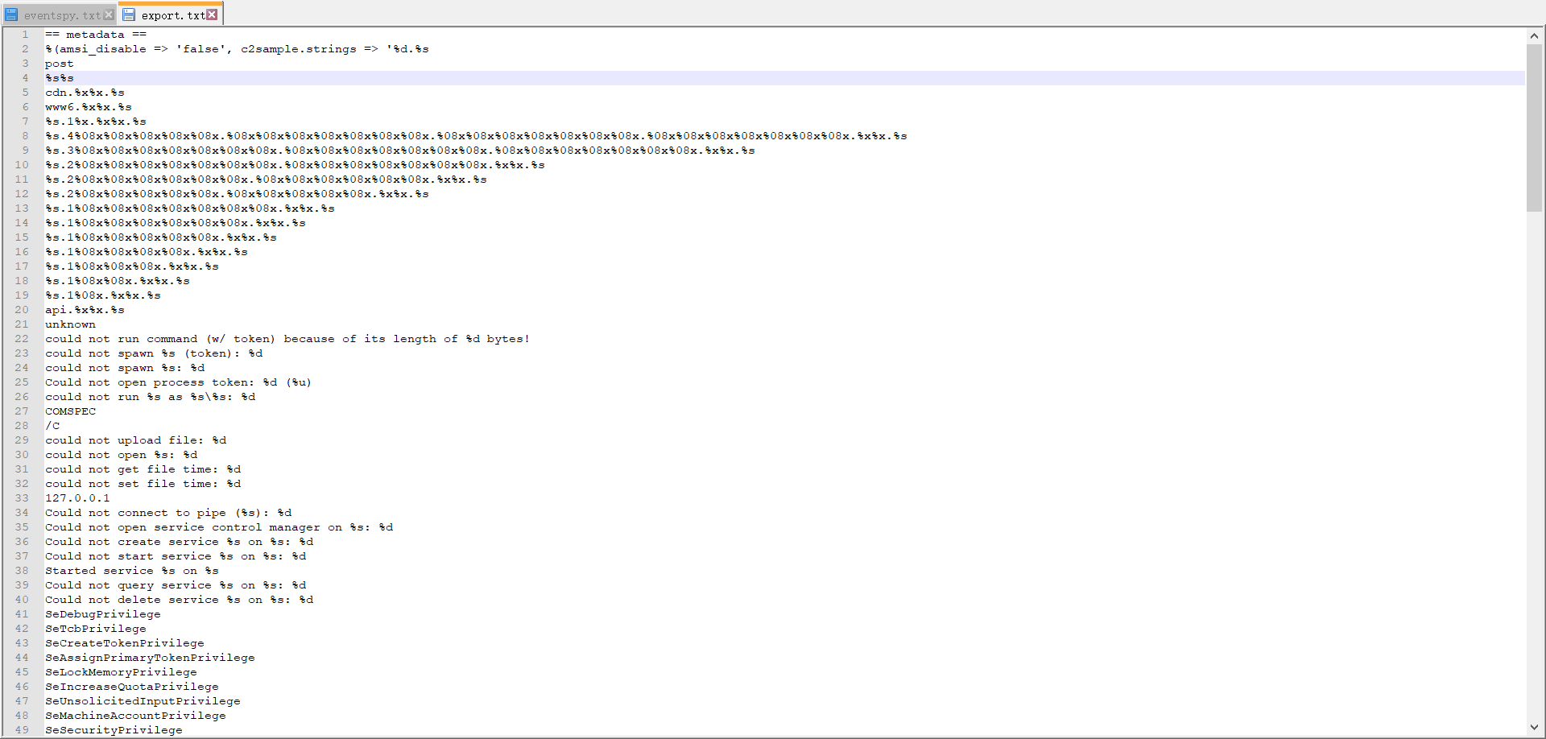This screenshot has width=1546, height=739.
Task: Close the export.txt tab
Action: tap(212, 14)
